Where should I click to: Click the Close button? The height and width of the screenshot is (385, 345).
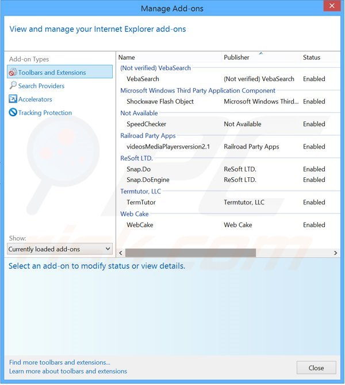(x=316, y=368)
